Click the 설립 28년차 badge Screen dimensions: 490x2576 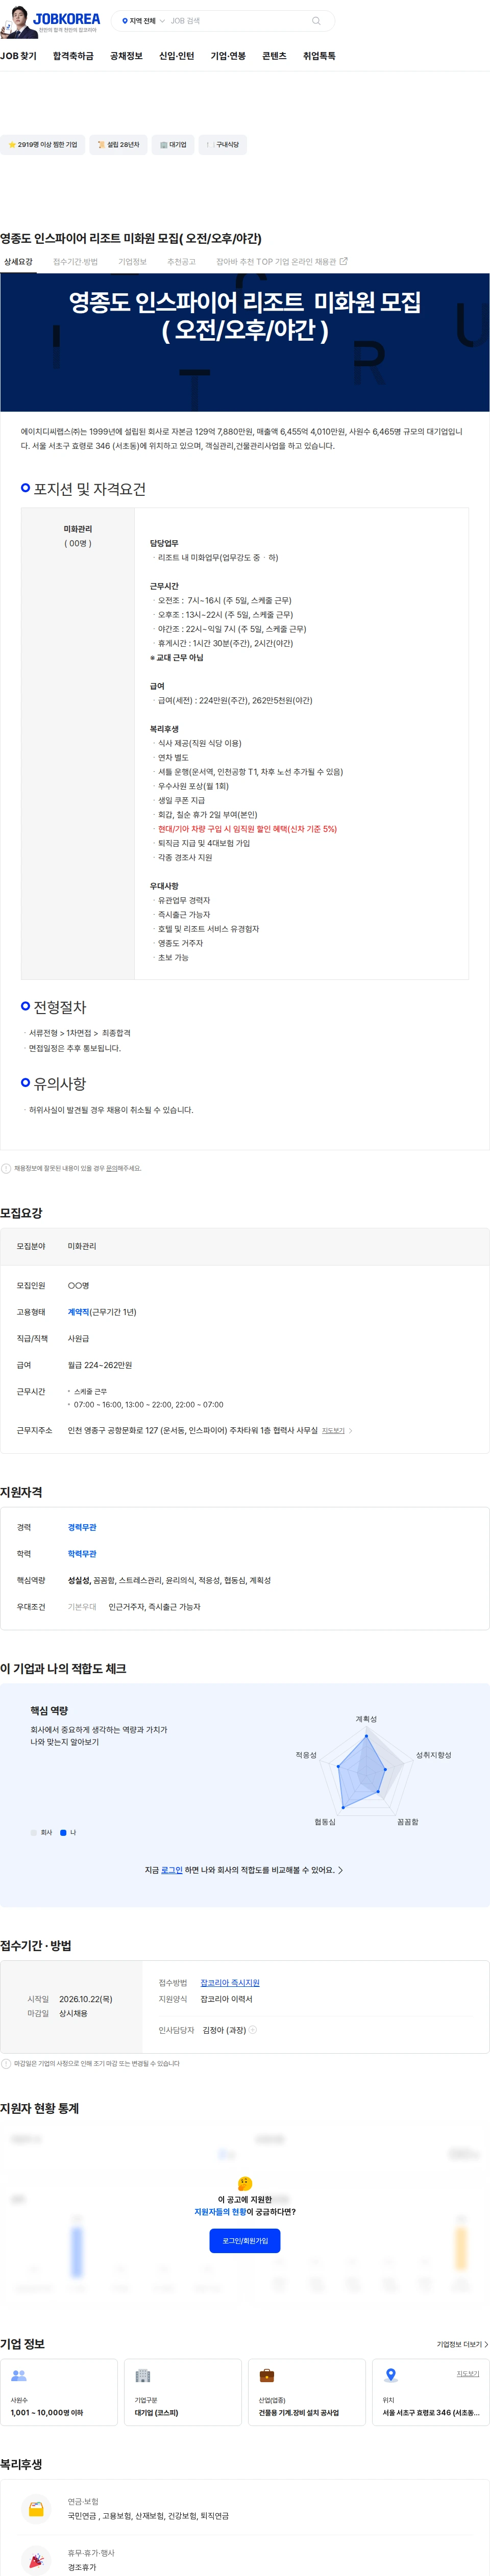118,145
